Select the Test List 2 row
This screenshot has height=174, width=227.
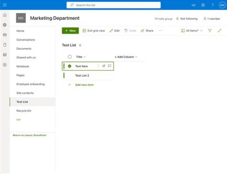coord(88,76)
